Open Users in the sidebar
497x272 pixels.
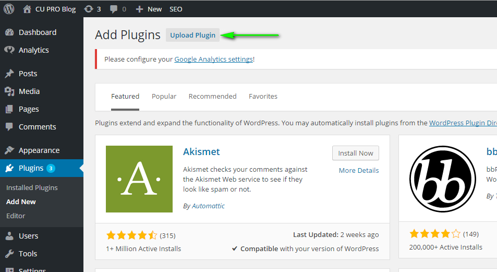click(x=28, y=236)
